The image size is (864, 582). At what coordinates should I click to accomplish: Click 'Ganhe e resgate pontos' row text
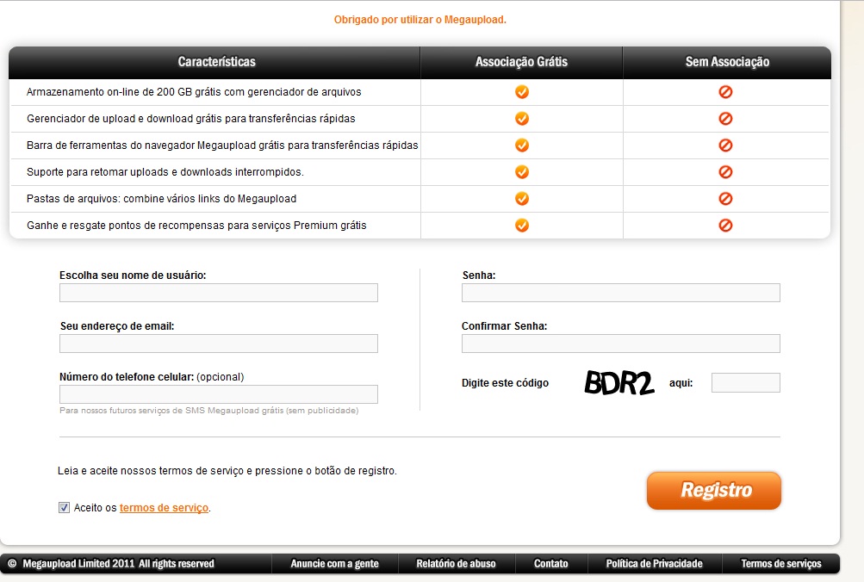196,226
